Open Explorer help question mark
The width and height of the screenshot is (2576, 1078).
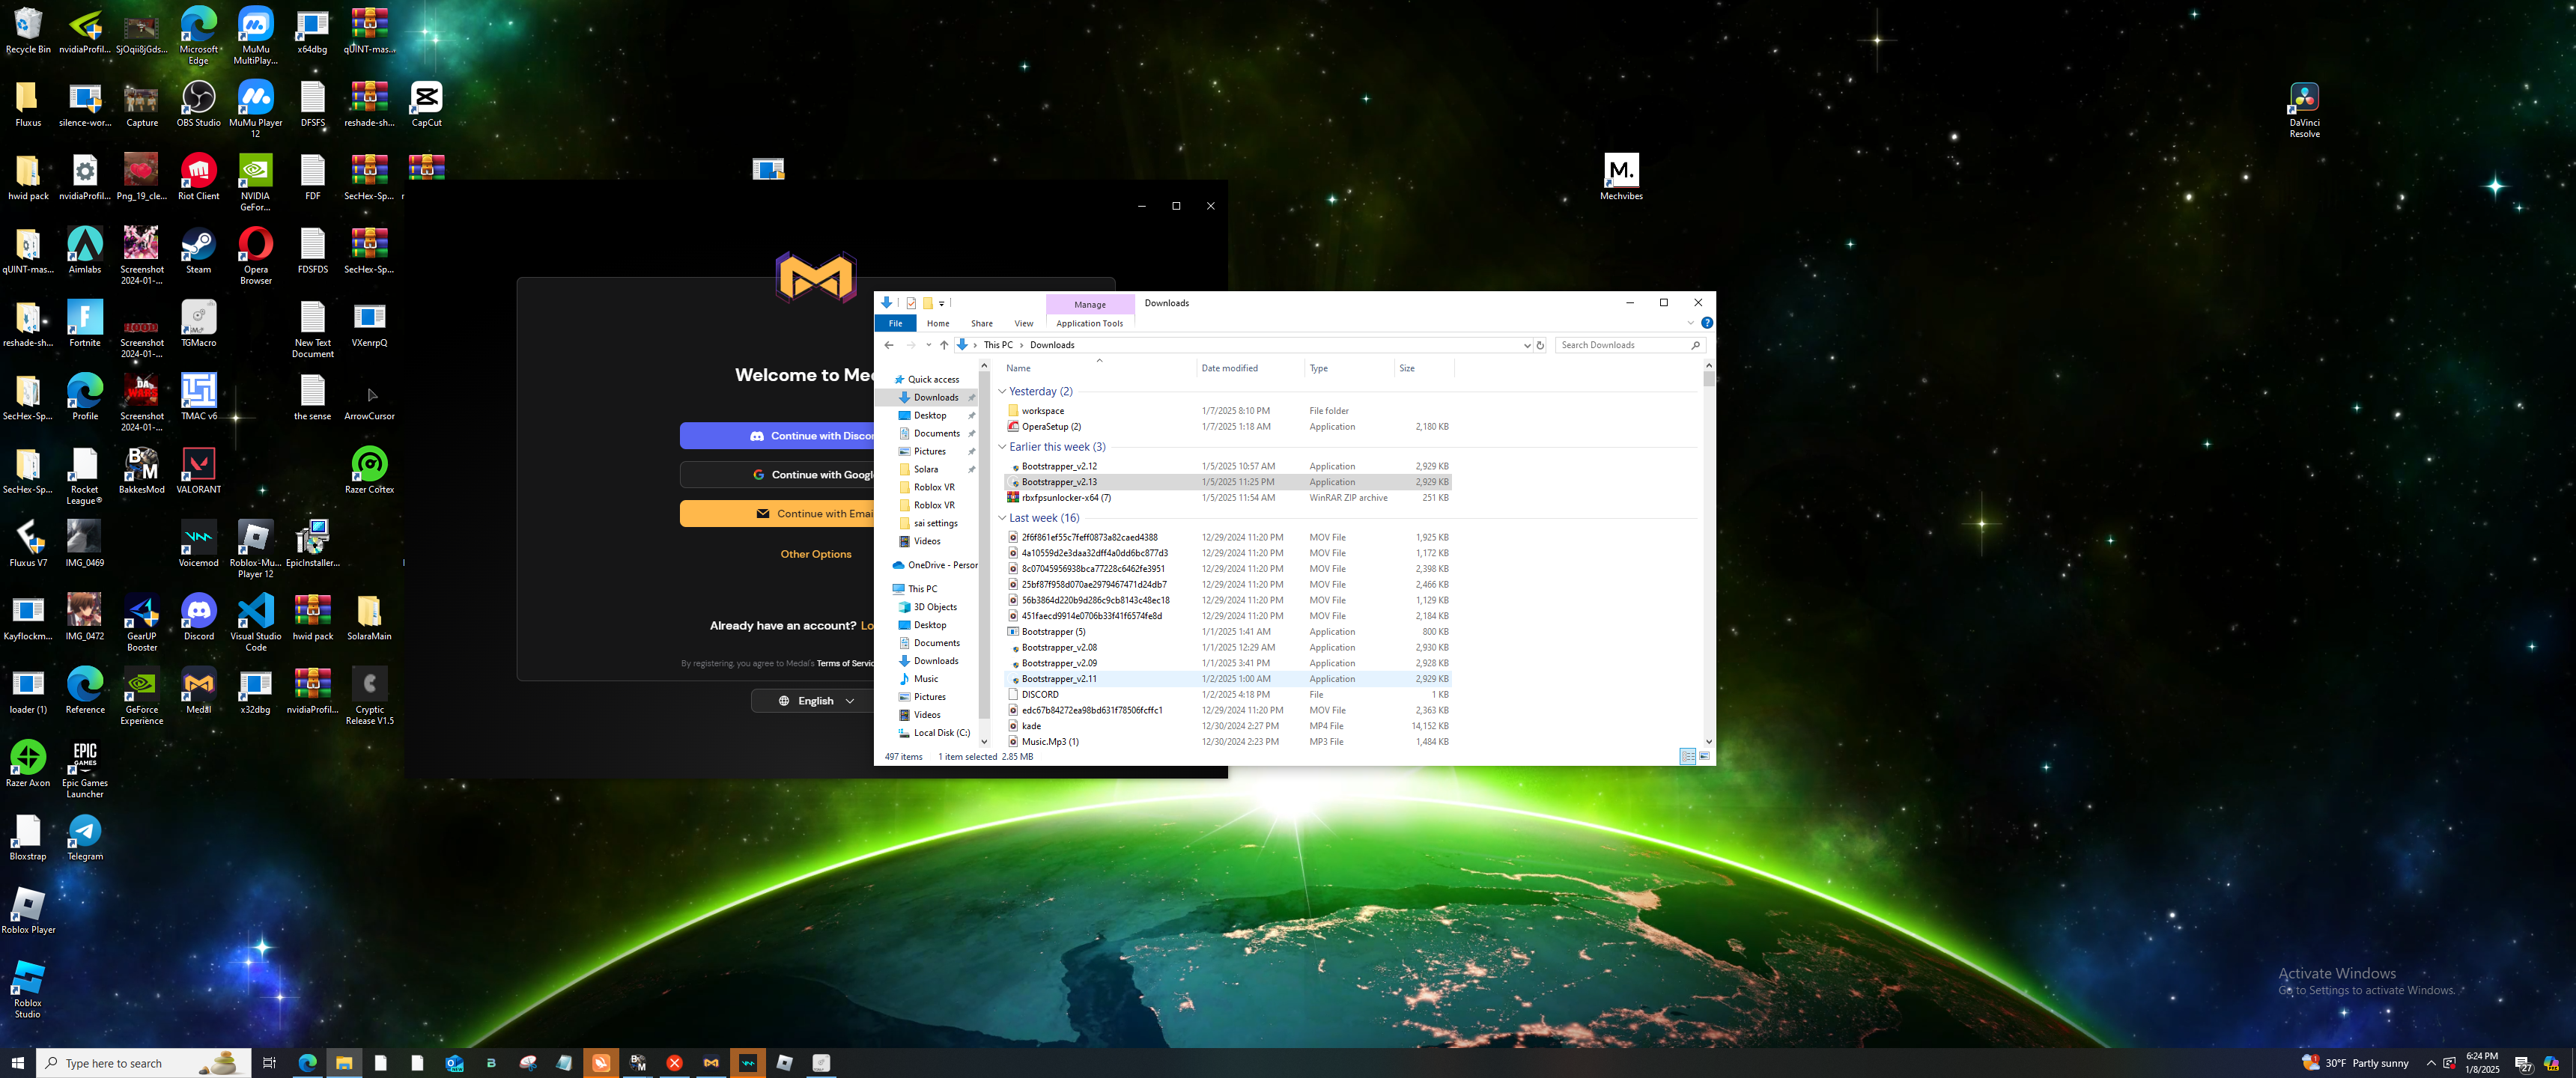pyautogui.click(x=1707, y=323)
